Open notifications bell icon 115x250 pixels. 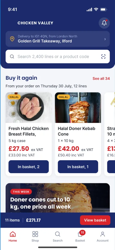coord(104,23)
